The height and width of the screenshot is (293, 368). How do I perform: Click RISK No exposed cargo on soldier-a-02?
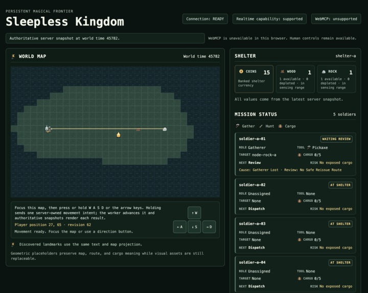[x=331, y=209]
